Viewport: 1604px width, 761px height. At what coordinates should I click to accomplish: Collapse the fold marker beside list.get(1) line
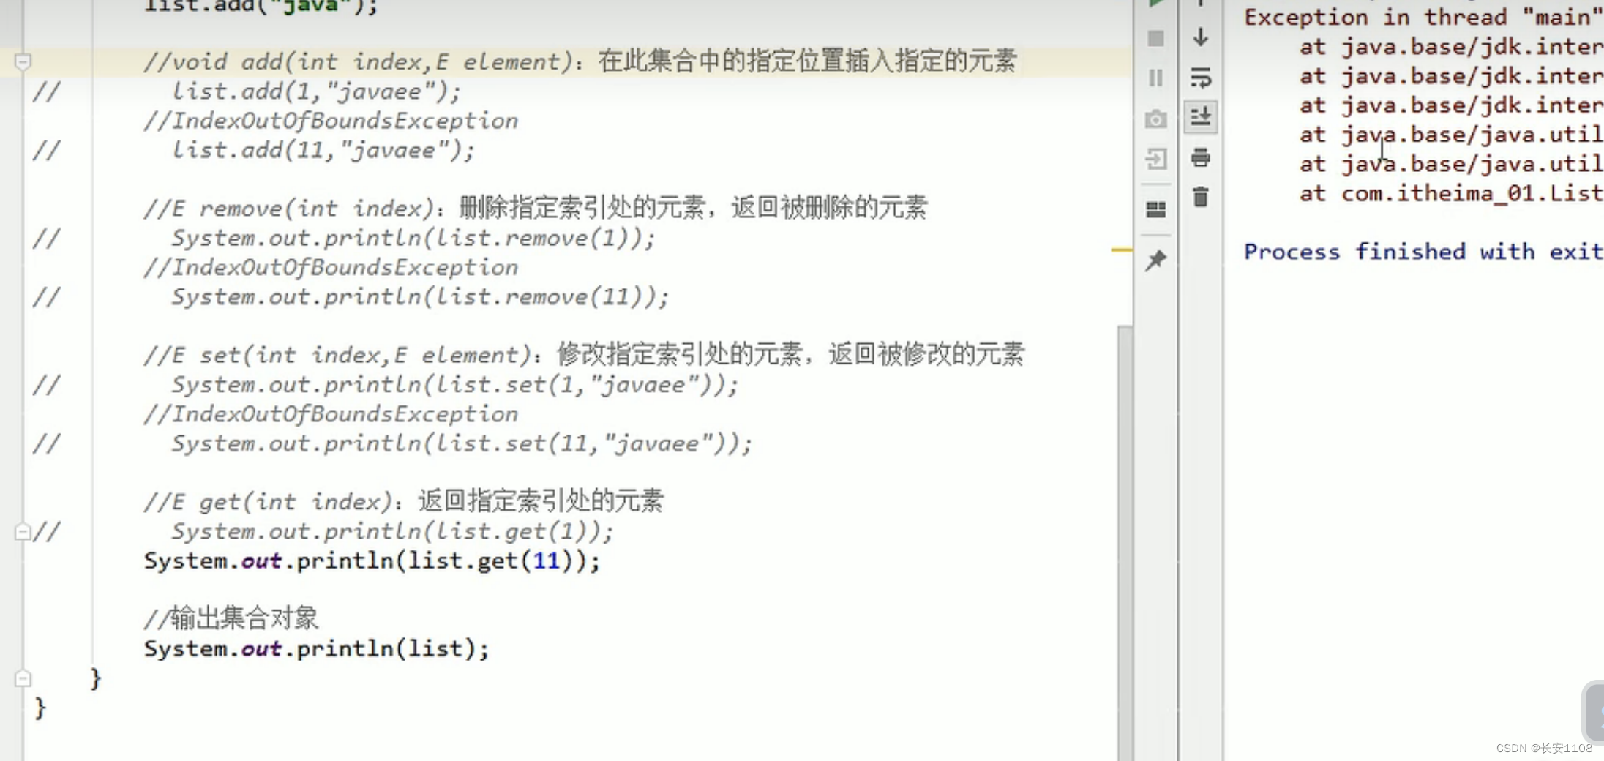23,531
